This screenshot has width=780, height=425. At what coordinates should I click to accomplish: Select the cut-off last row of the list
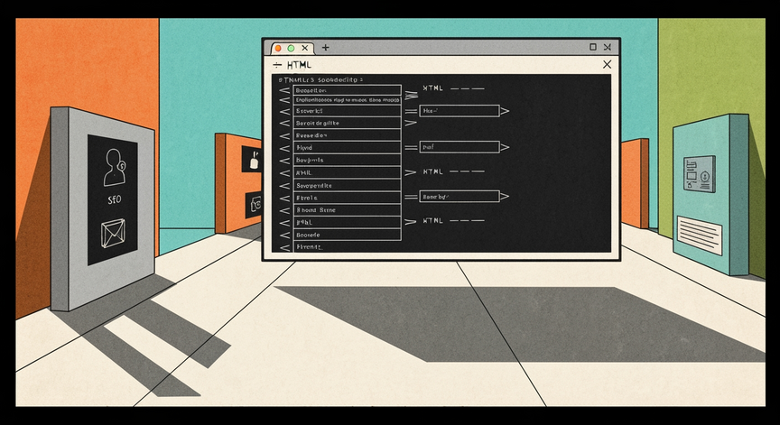tap(348, 246)
